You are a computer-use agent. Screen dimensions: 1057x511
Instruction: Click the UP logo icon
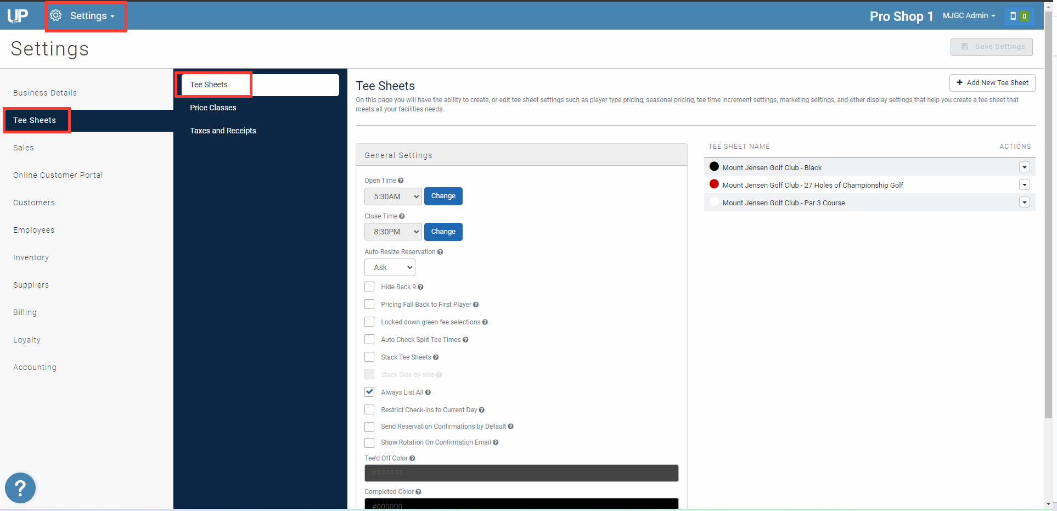18,16
